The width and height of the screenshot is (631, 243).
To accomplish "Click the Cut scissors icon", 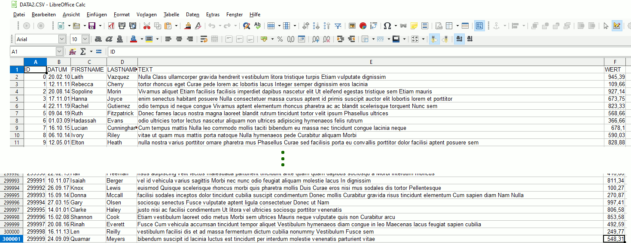I will tap(146, 26).
